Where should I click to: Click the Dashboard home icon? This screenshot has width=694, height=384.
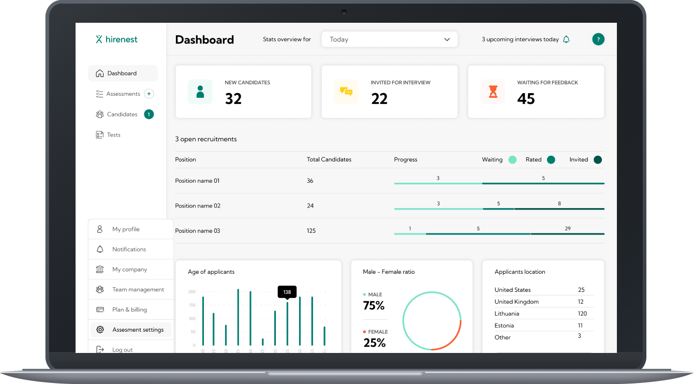pyautogui.click(x=100, y=73)
